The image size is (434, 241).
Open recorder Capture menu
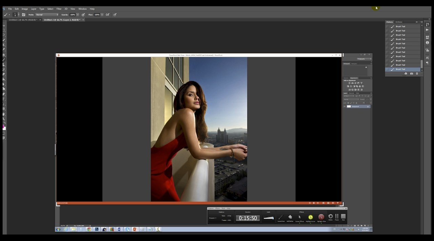click(x=211, y=208)
